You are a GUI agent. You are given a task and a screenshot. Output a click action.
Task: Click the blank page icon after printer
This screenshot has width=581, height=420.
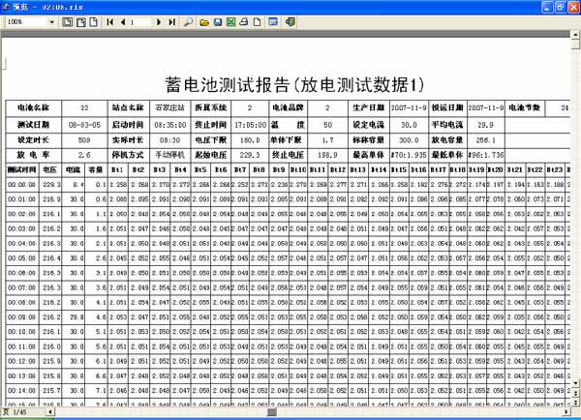[x=257, y=22]
